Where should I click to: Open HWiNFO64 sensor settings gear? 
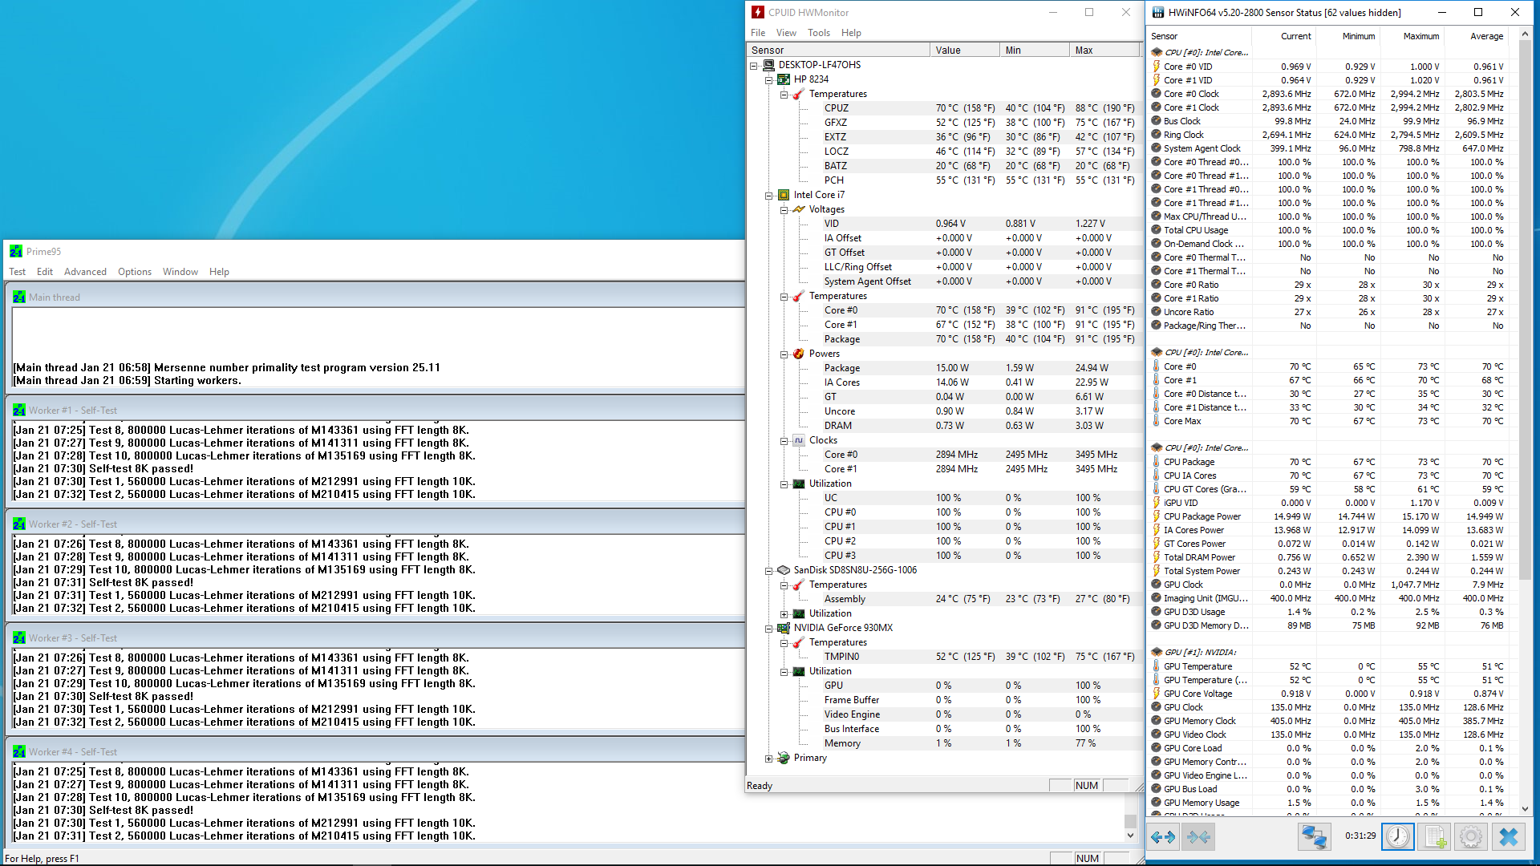pos(1471,837)
